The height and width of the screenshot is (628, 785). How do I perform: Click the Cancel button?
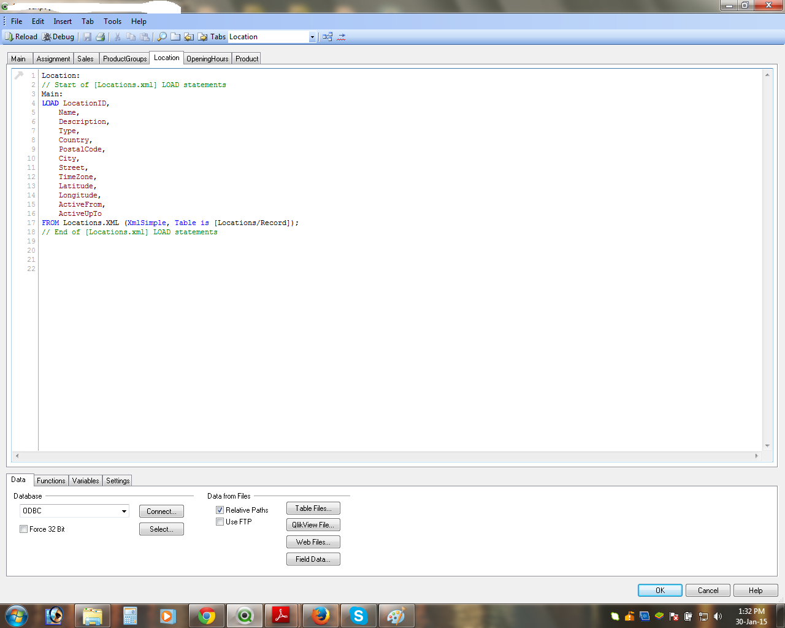coord(708,591)
